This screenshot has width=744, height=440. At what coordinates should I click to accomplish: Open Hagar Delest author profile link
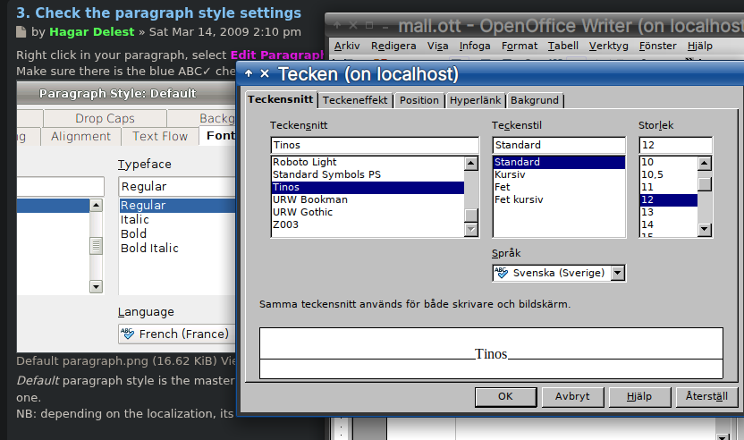[x=91, y=32]
